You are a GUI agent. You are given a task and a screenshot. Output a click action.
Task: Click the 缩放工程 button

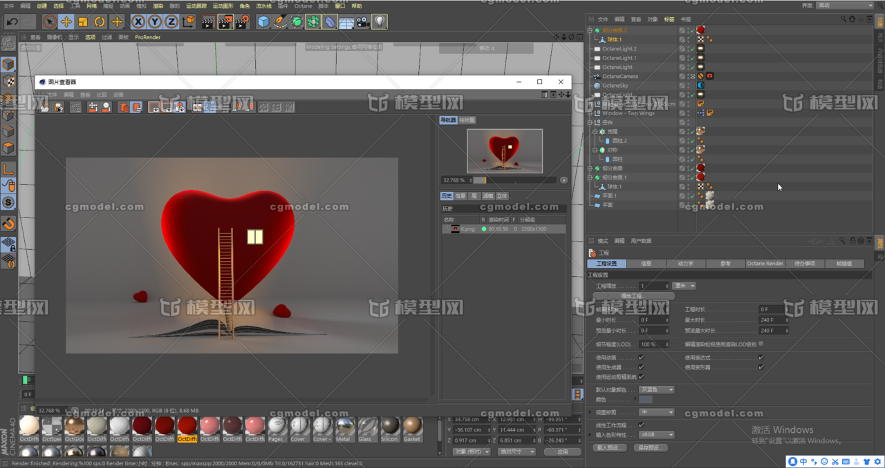pos(633,295)
